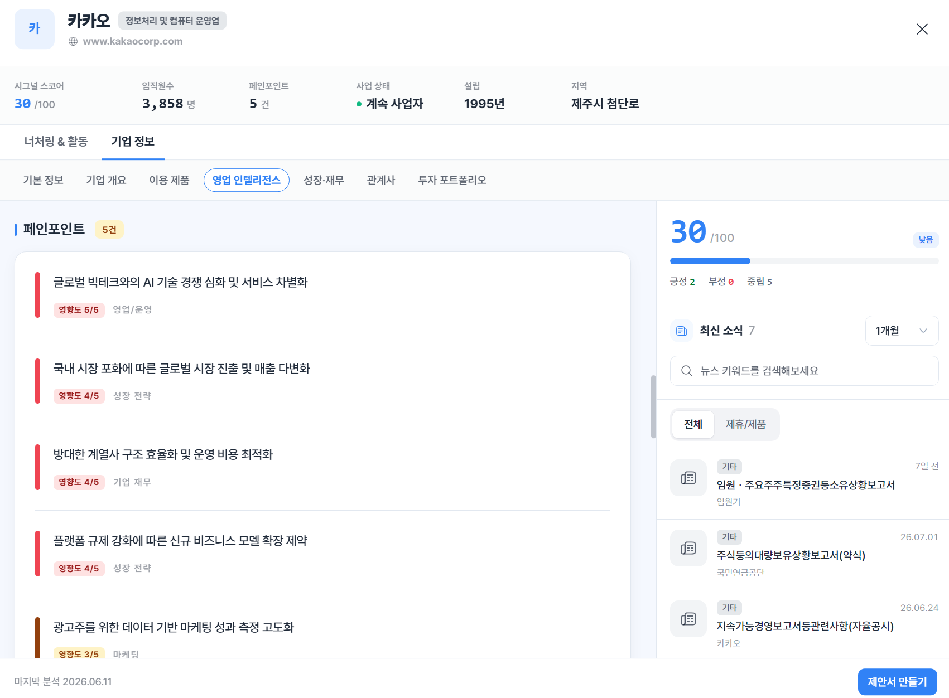Switch to the 너처링 & 활동 tab

(56, 142)
